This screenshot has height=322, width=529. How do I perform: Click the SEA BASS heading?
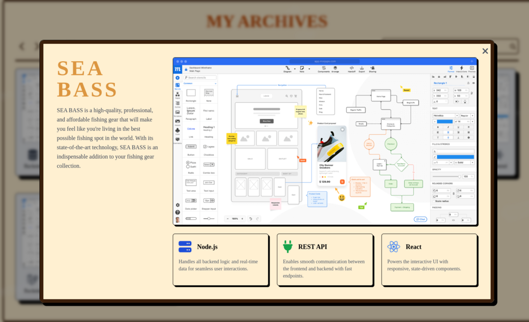coord(87,79)
